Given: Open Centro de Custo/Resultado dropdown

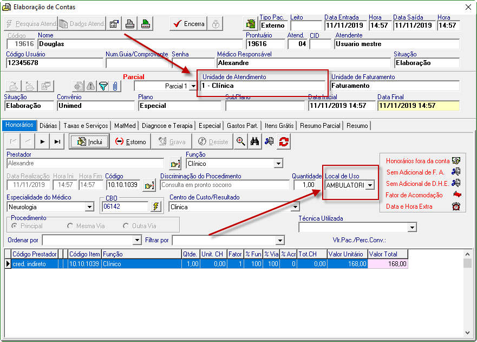Looking at the screenshot, I should click(x=295, y=207).
